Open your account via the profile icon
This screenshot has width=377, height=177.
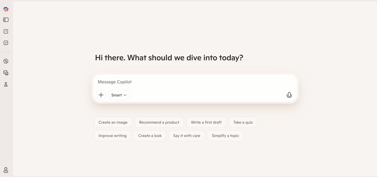6,170
